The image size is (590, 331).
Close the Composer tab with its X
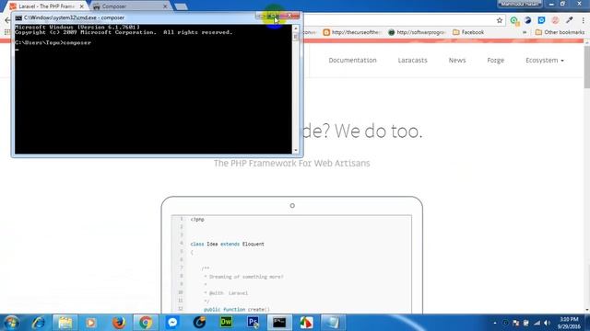(165, 6)
